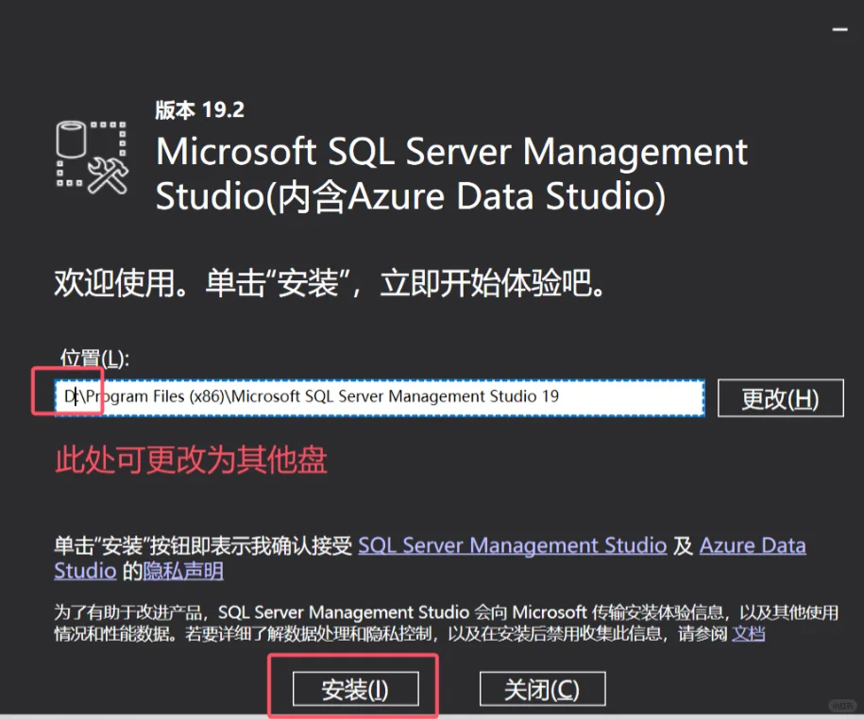
Task: Open the 文档 documentation link
Action: click(747, 633)
